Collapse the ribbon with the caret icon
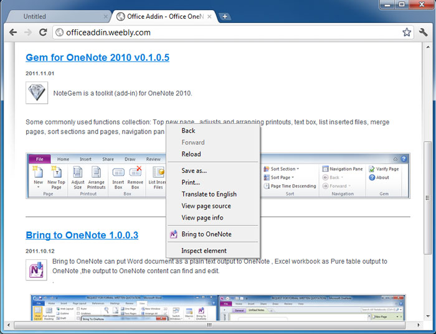The image size is (436, 334). pyautogui.click(x=395, y=159)
